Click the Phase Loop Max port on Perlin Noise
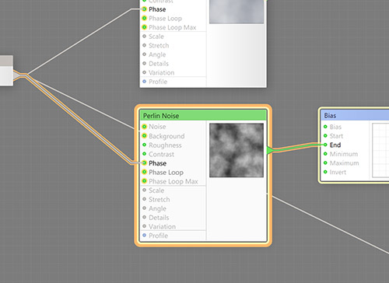389x283 pixels. (145, 181)
